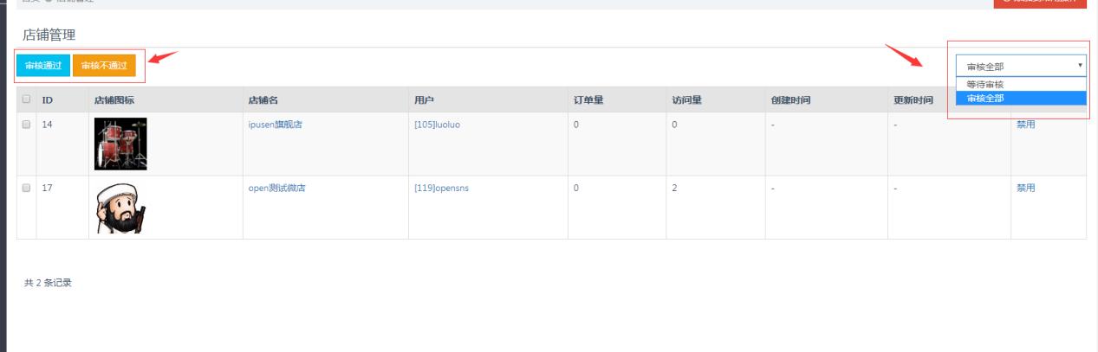Open the open测试微店 shop link
1098x352 pixels.
(x=276, y=188)
